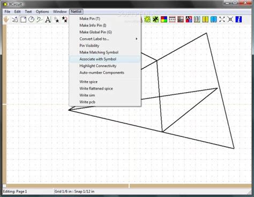Select Pin Visibility entry

click(x=105, y=46)
